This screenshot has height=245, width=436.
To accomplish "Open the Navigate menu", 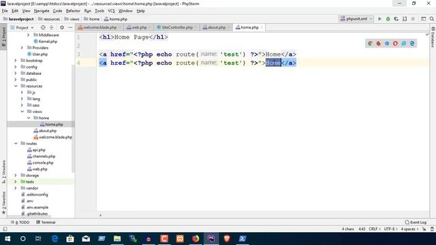I will point(42,11).
